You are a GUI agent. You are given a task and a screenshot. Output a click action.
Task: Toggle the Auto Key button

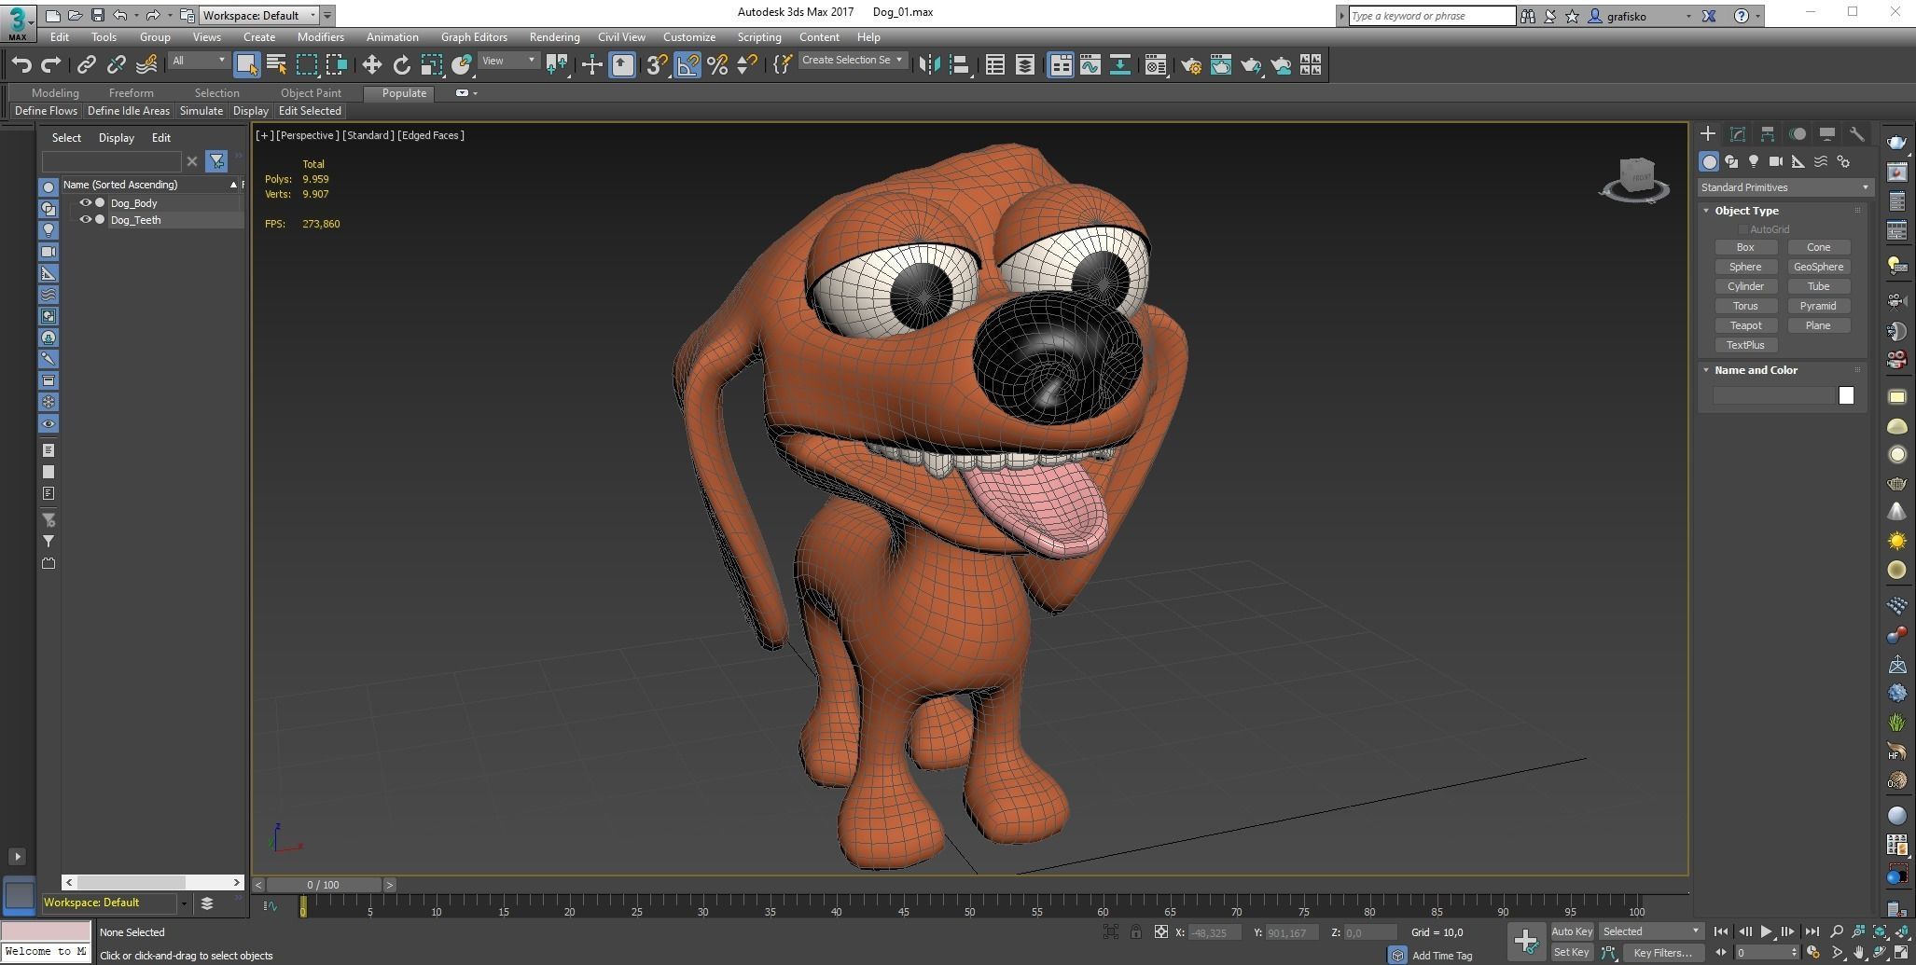point(1572,931)
